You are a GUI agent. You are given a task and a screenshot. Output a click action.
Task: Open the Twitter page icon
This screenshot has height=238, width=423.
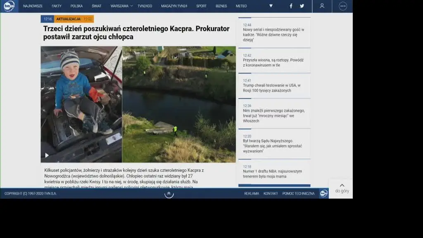[302, 6]
